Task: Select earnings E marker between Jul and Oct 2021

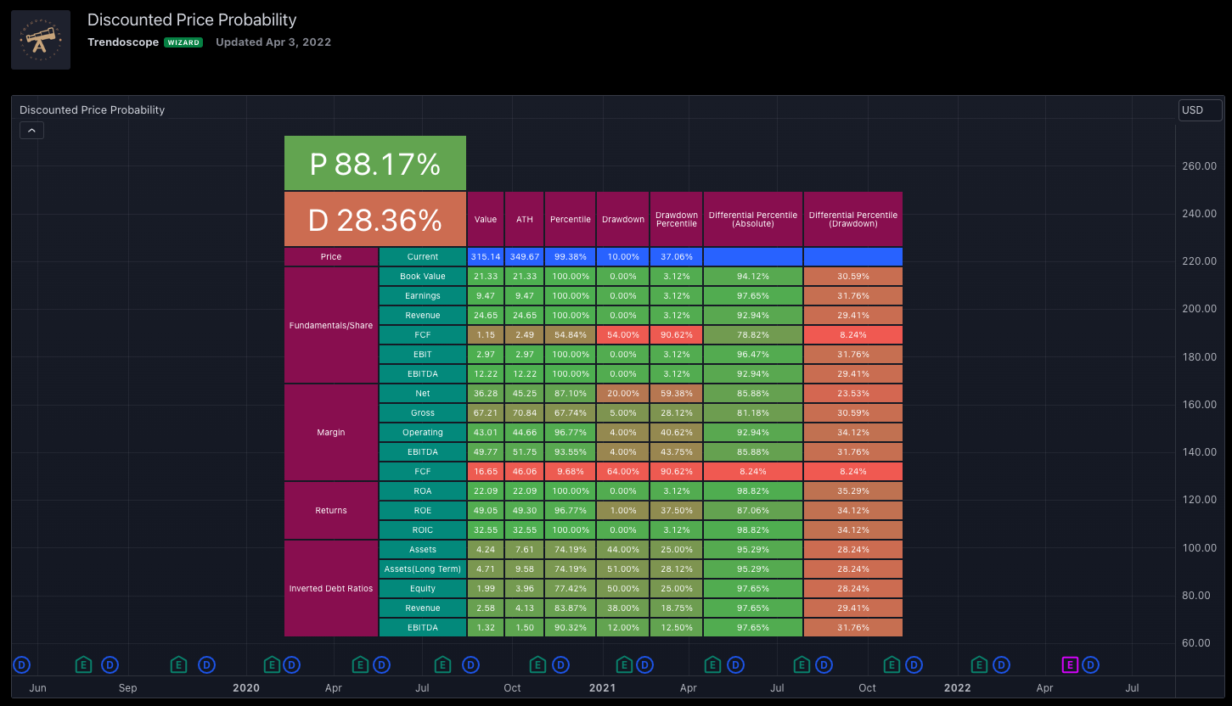Action: click(801, 664)
